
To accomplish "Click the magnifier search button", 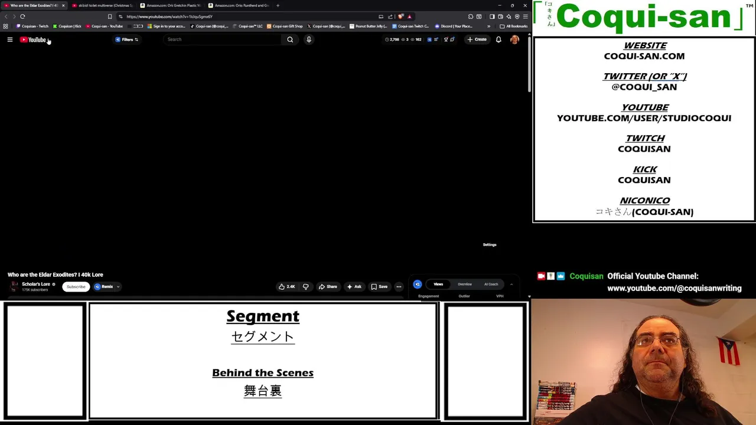I will click(290, 40).
